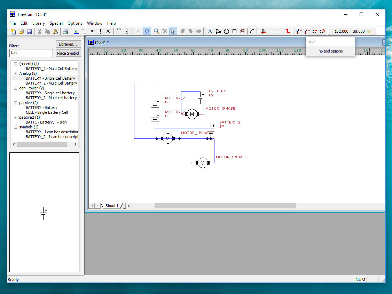Image resolution: width=392 pixels, height=294 pixels.
Task: Open the Edit menu
Action: click(24, 23)
